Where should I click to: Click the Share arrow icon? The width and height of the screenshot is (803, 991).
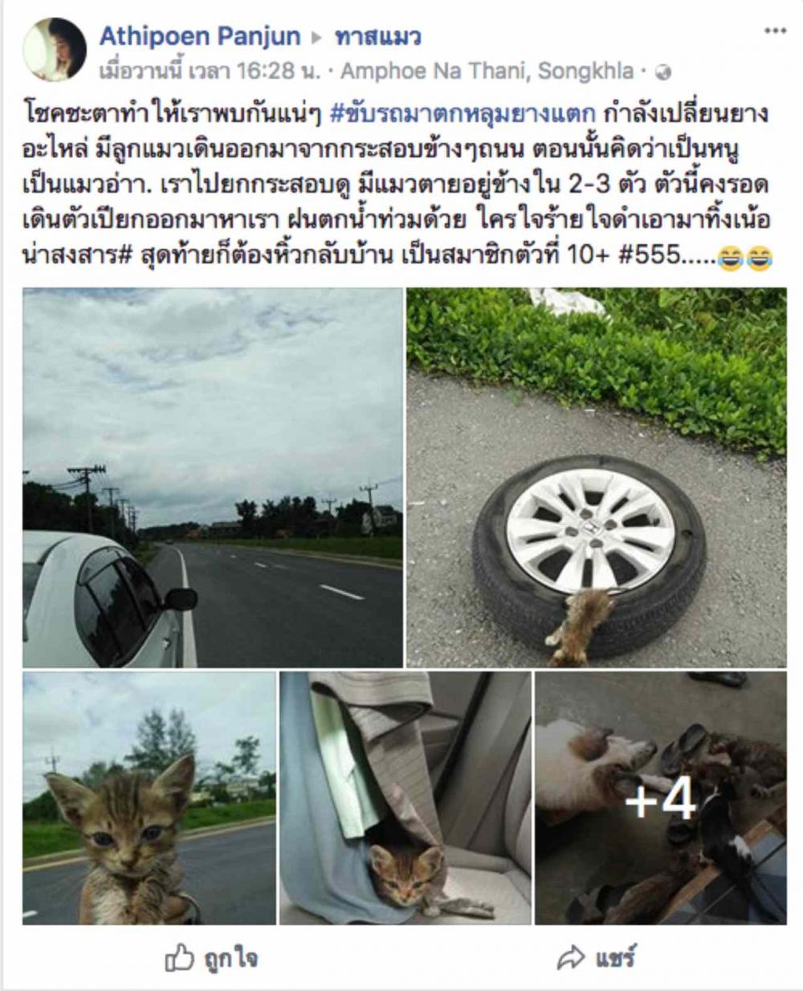click(570, 957)
